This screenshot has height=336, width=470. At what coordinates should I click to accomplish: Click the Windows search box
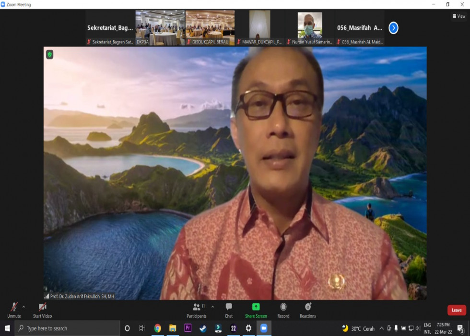67,328
